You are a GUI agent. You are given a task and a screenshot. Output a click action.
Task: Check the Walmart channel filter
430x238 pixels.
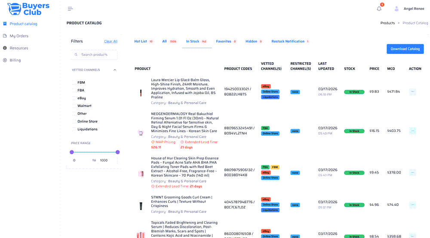74,106
